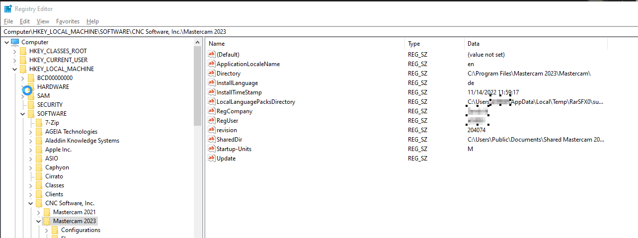This screenshot has width=638, height=238.
Task: Expand Mastercam 2021 key
Action: click(38, 212)
